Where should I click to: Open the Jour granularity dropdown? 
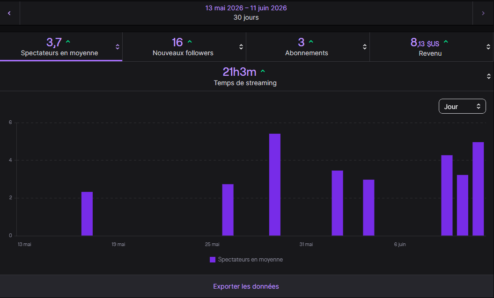[x=462, y=106]
